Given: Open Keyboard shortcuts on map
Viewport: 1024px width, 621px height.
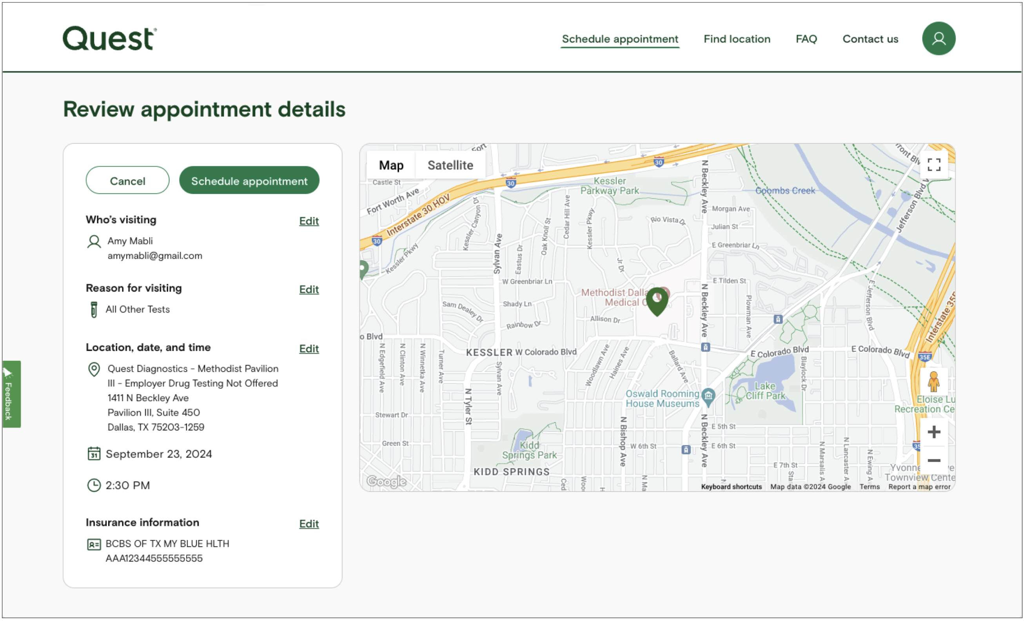Looking at the screenshot, I should point(732,487).
